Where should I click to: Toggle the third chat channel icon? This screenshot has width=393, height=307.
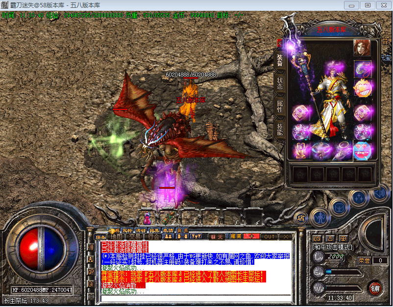pos(91,272)
